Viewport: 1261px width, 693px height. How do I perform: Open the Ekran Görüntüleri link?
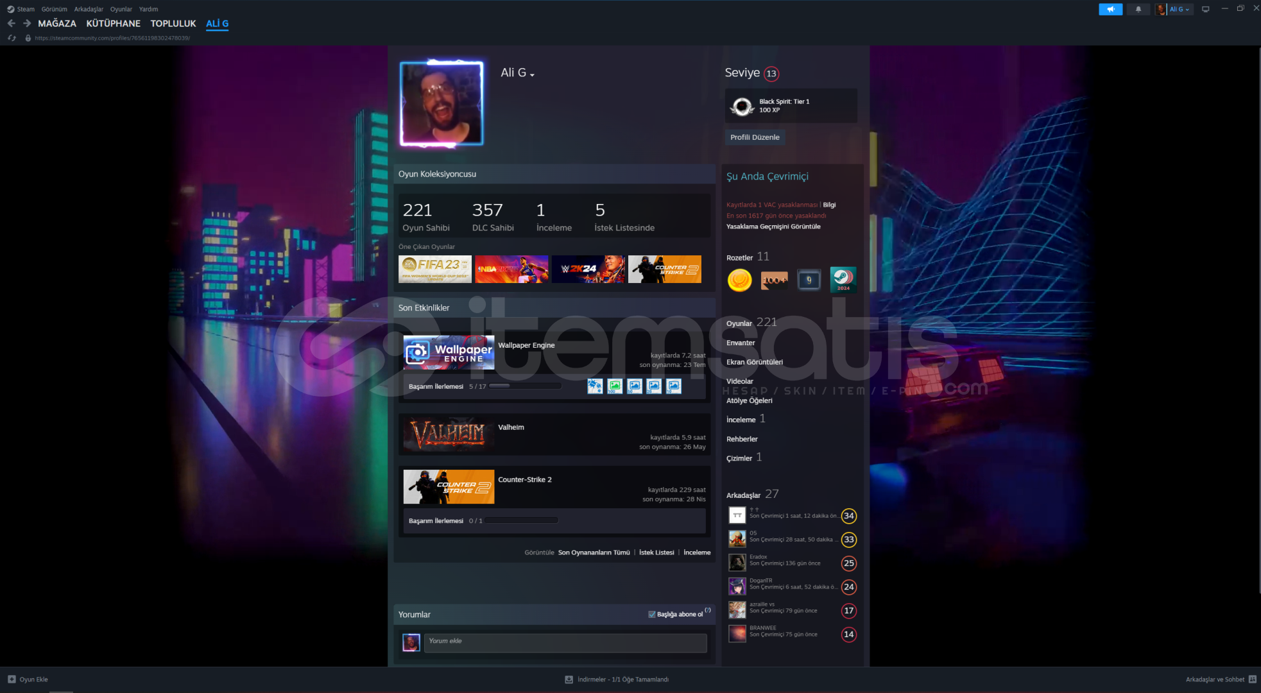755,362
